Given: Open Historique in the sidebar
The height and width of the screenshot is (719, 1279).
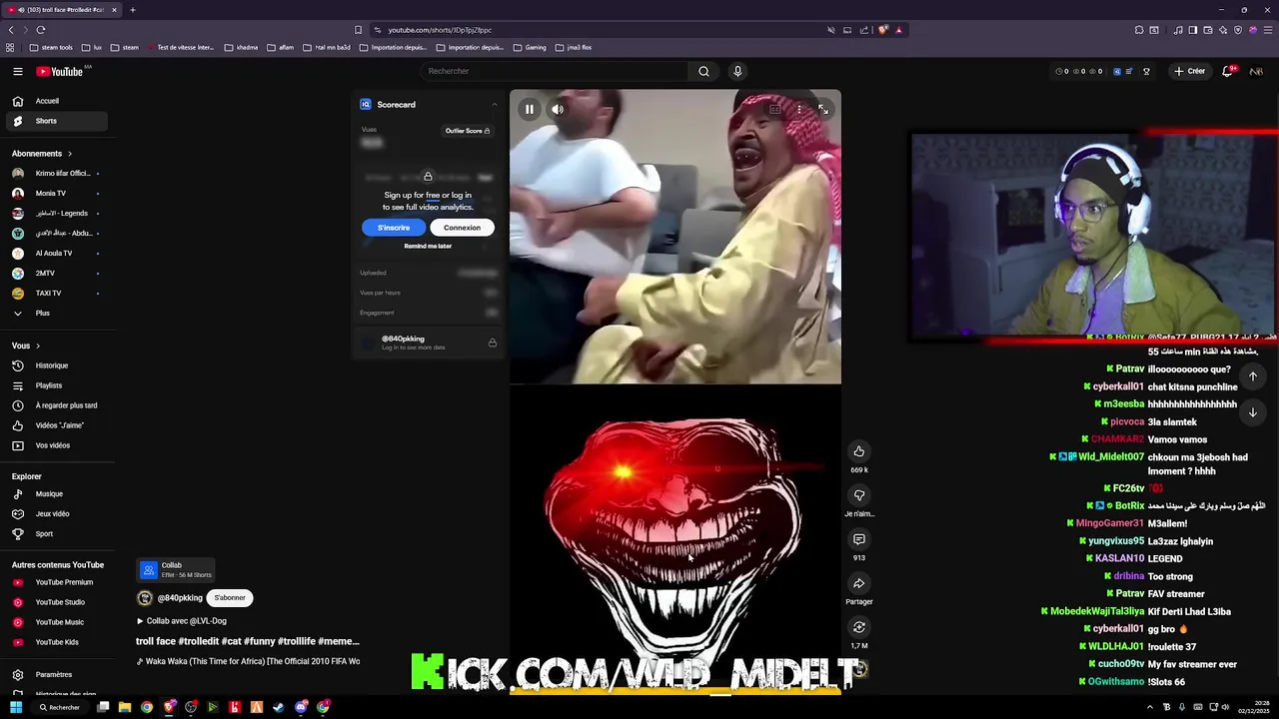Looking at the screenshot, I should 55,365.
